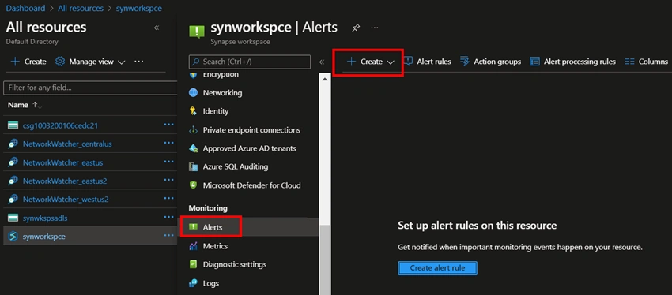Open the Identity key icon
Image resolution: width=672 pixels, height=295 pixels.
(x=193, y=111)
